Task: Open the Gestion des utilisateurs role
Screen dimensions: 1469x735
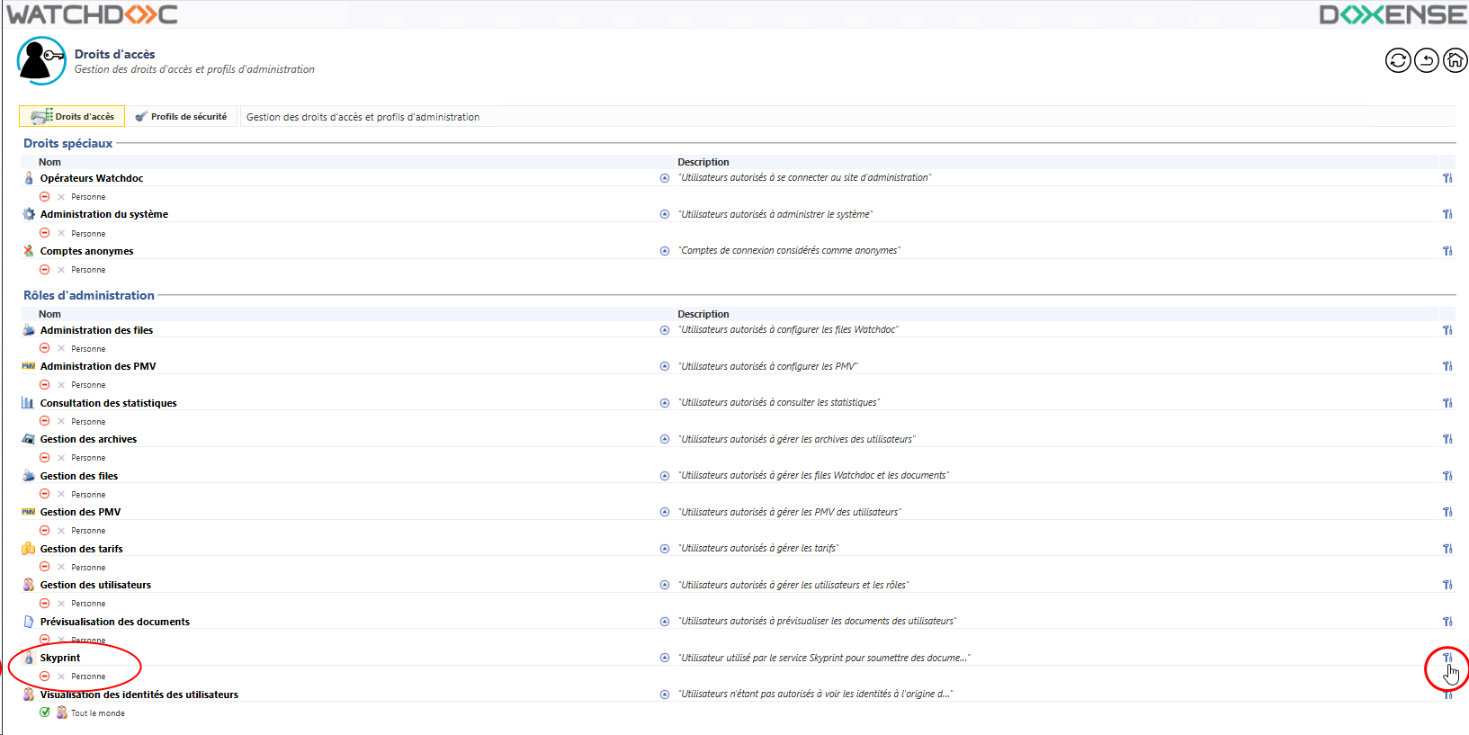Action: (x=95, y=585)
